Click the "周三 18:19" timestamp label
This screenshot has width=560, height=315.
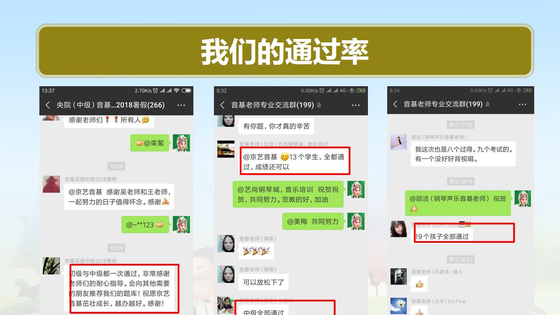pos(460,181)
